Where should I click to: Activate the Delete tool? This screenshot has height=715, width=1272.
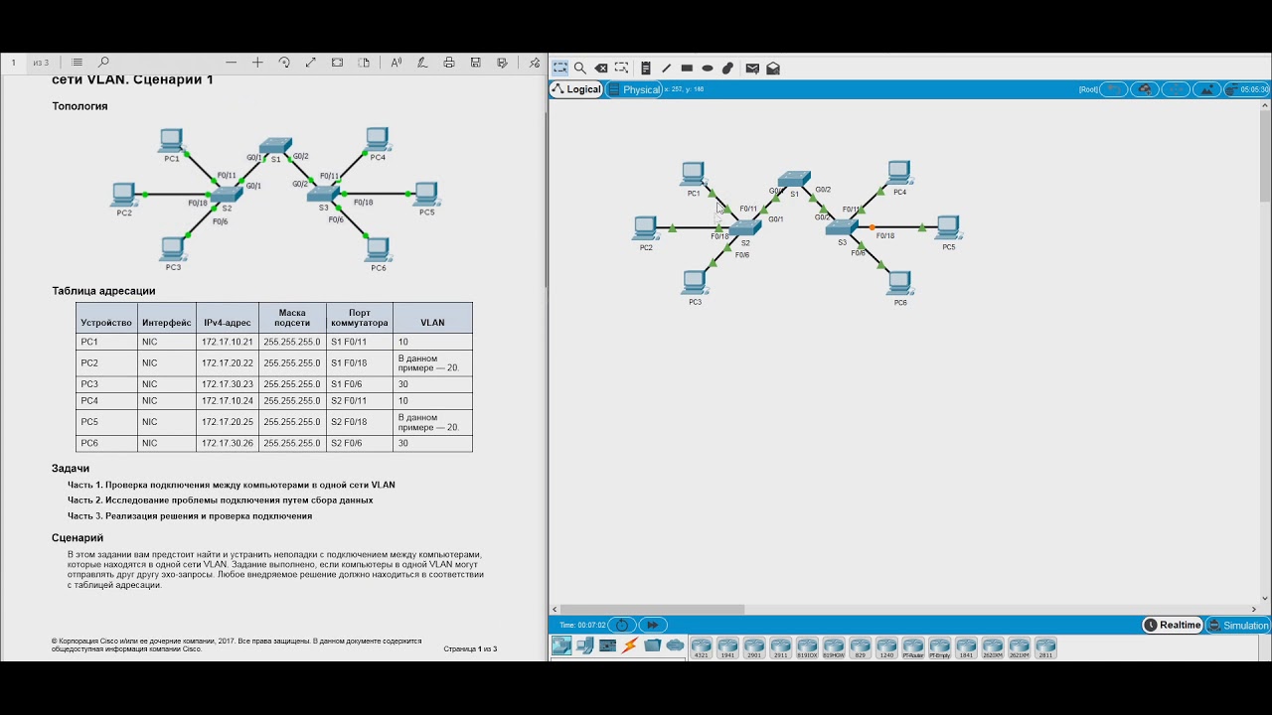601,69
